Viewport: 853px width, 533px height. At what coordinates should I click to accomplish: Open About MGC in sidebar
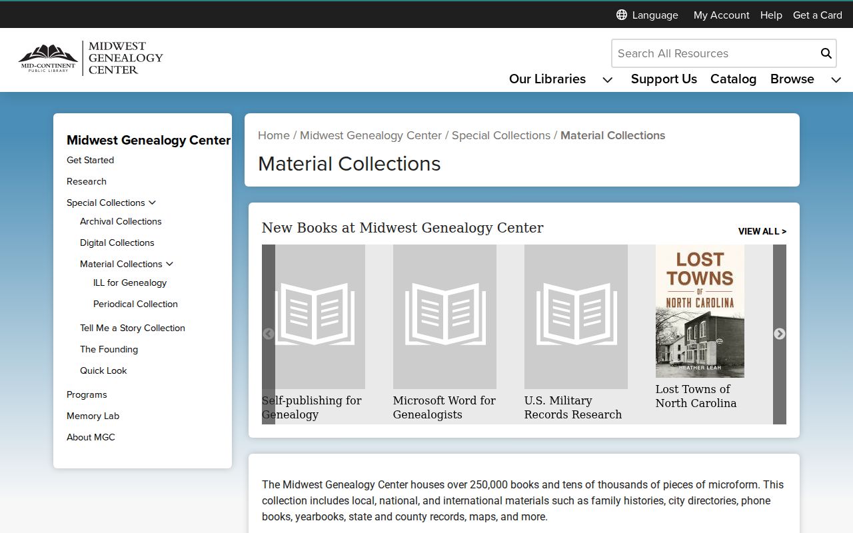91,437
